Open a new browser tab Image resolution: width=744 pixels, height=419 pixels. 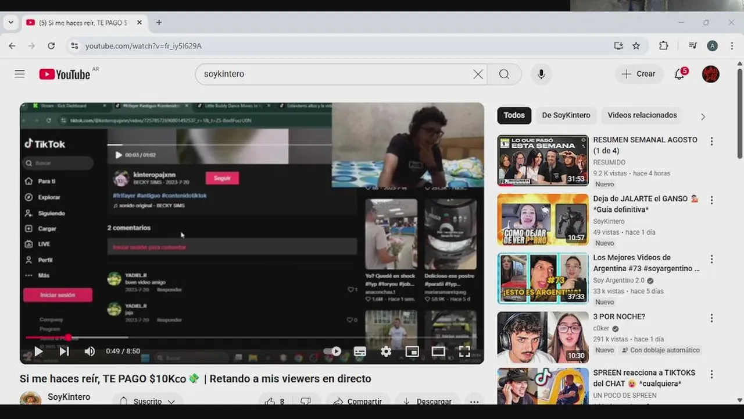click(x=159, y=23)
